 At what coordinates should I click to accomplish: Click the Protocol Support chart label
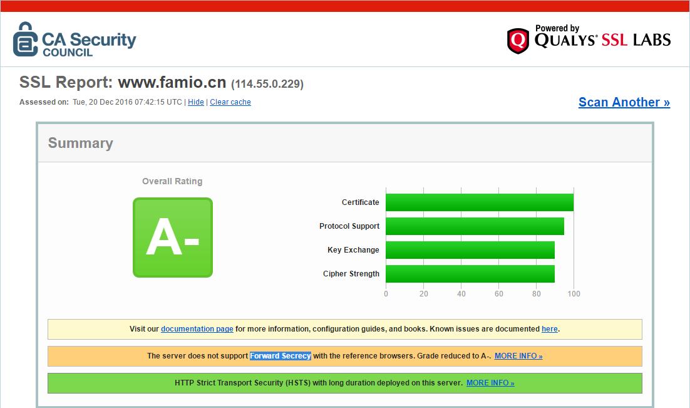click(349, 226)
